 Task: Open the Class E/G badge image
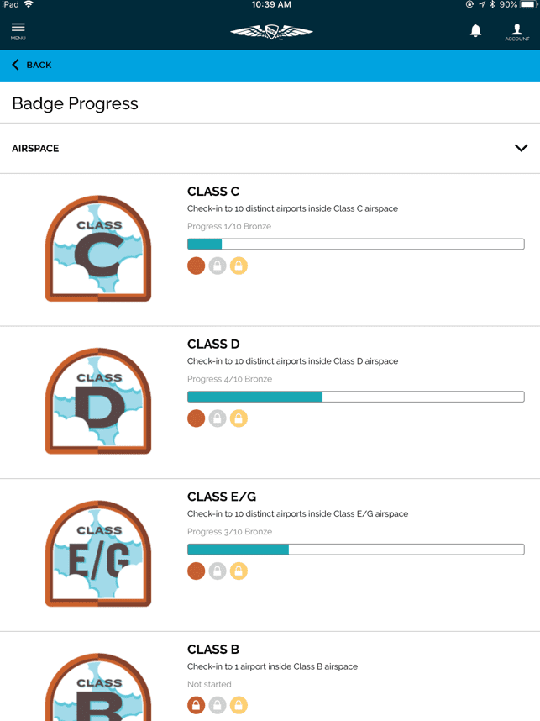click(x=98, y=554)
